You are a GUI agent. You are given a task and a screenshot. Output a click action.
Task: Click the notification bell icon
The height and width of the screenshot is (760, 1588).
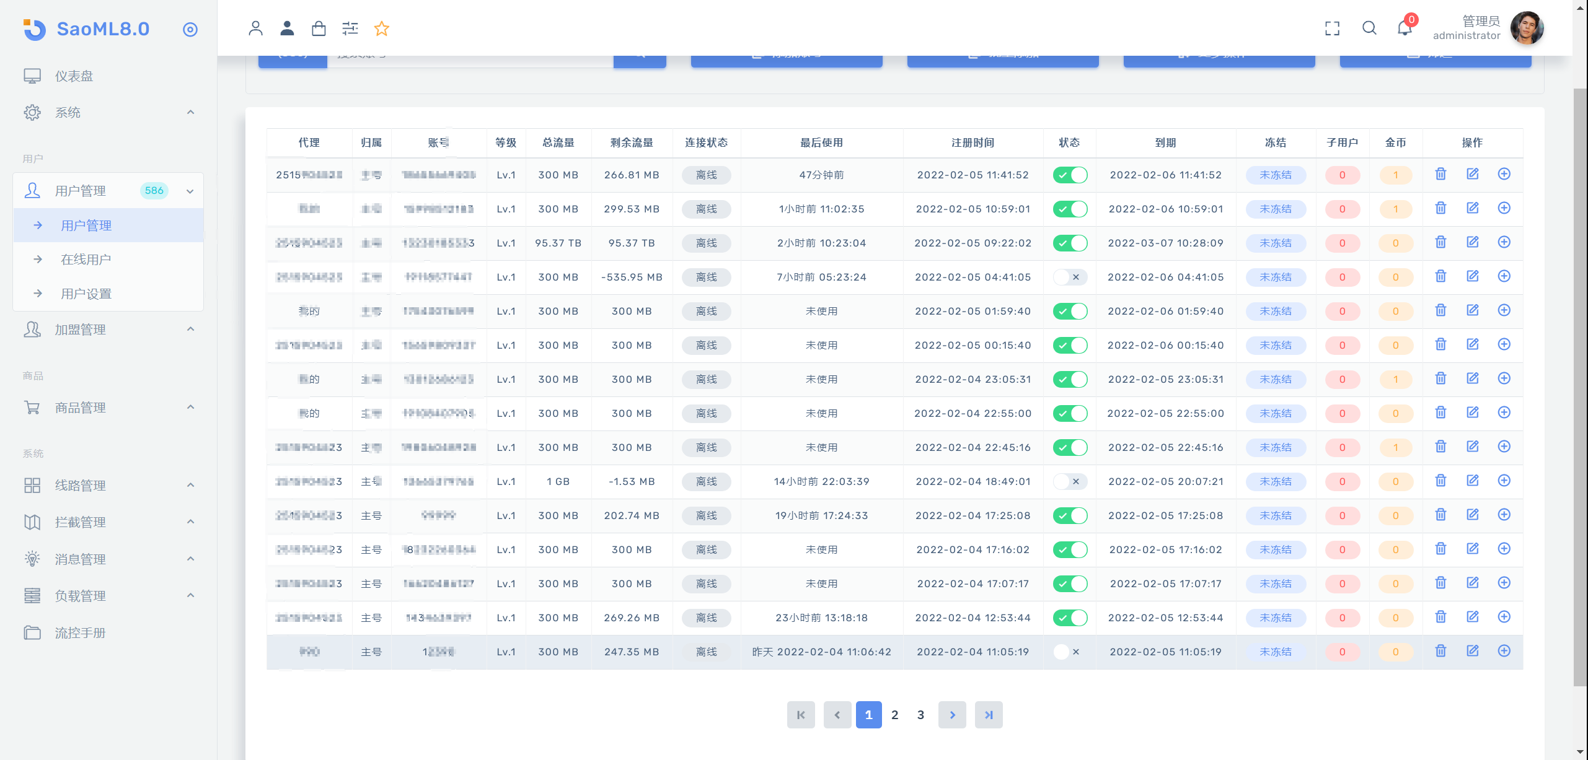[1405, 28]
